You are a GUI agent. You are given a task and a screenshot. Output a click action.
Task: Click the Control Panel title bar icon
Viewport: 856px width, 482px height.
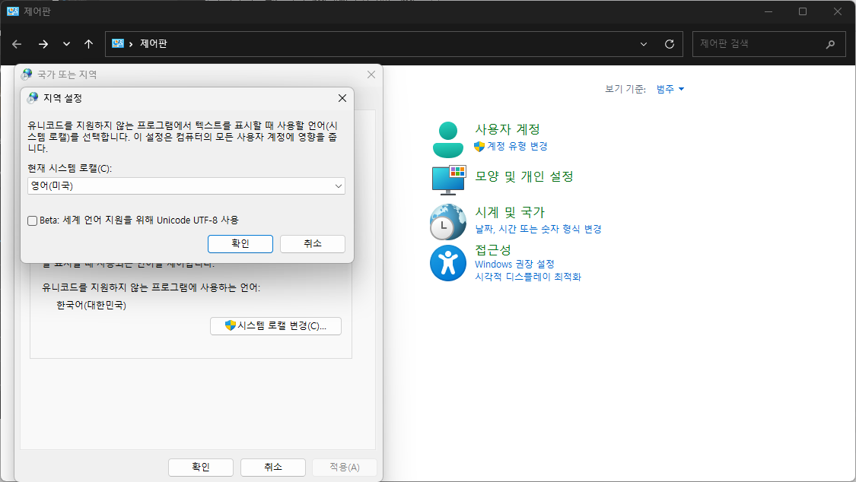[13, 11]
